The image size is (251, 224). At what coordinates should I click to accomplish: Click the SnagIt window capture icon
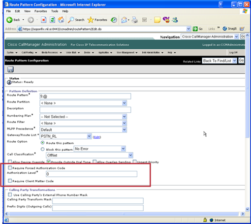point(242,29)
